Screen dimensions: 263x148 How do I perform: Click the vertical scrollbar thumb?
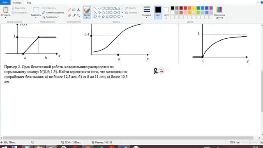(x=262, y=91)
